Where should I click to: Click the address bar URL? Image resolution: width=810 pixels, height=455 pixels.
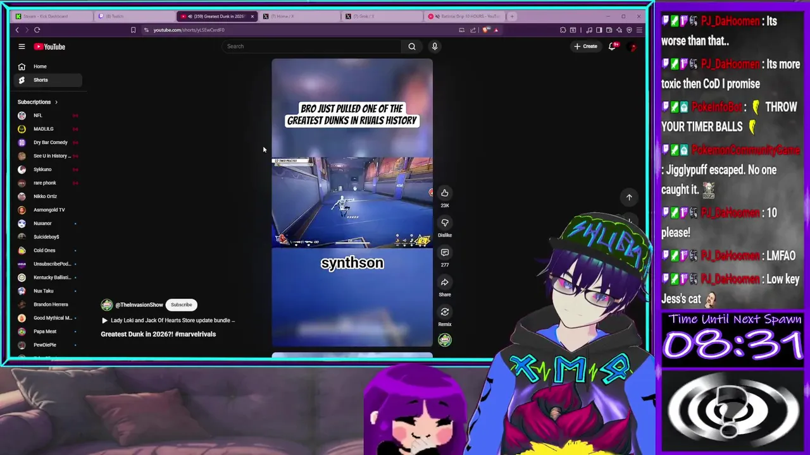click(189, 30)
